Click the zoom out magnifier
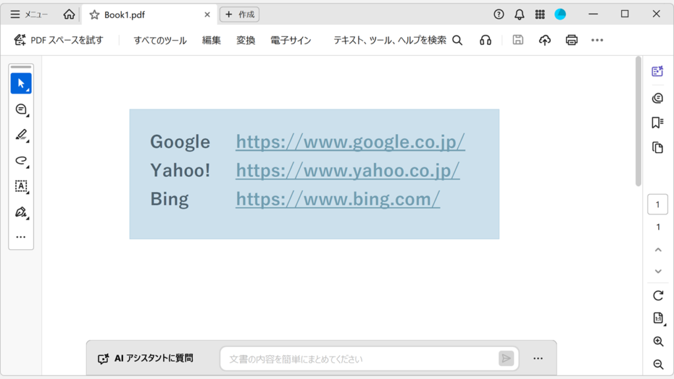The width and height of the screenshot is (674, 379). pos(658,365)
